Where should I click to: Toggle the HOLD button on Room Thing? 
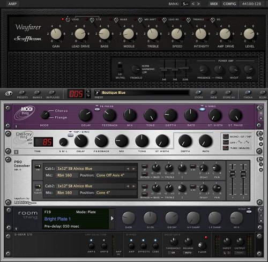[x=249, y=212]
